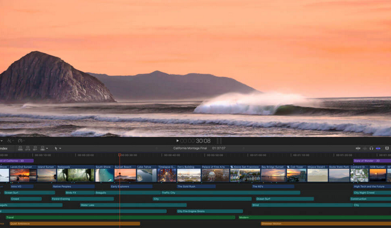
Task: Open the retime speedometer dropdown
Action: tap(20, 141)
